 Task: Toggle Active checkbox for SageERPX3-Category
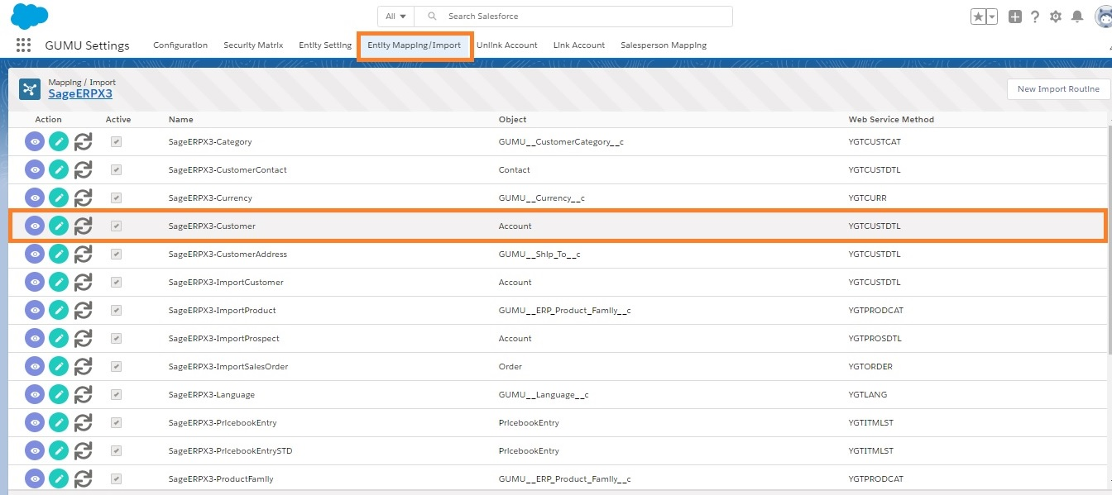coord(117,142)
